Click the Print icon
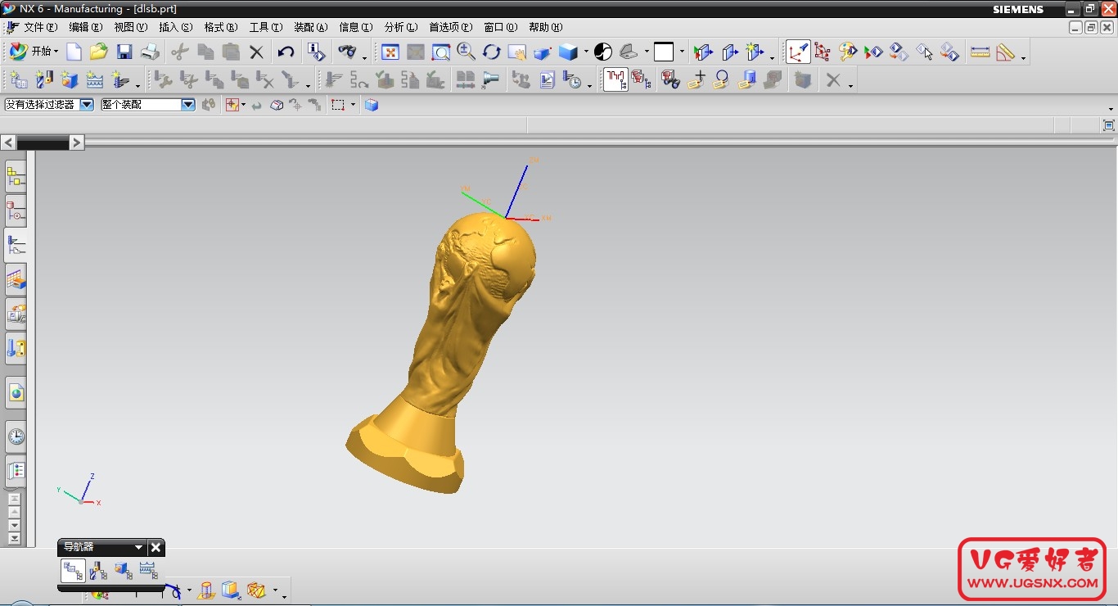 tap(150, 52)
